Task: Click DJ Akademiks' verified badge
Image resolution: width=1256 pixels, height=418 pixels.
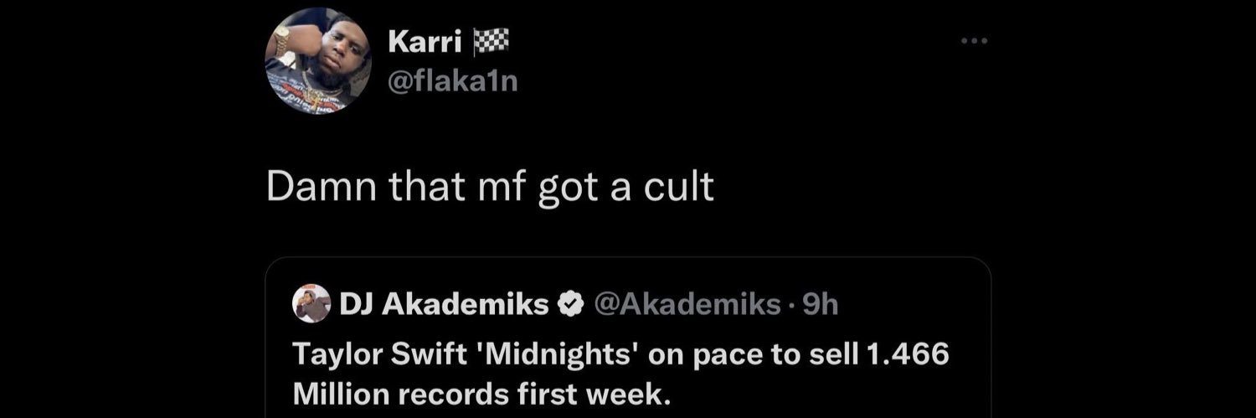Action: (572, 305)
